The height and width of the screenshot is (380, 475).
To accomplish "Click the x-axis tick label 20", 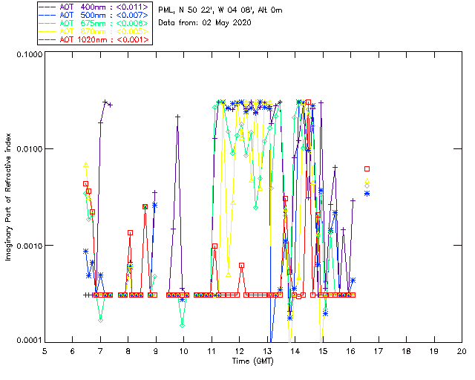I will (462, 350).
